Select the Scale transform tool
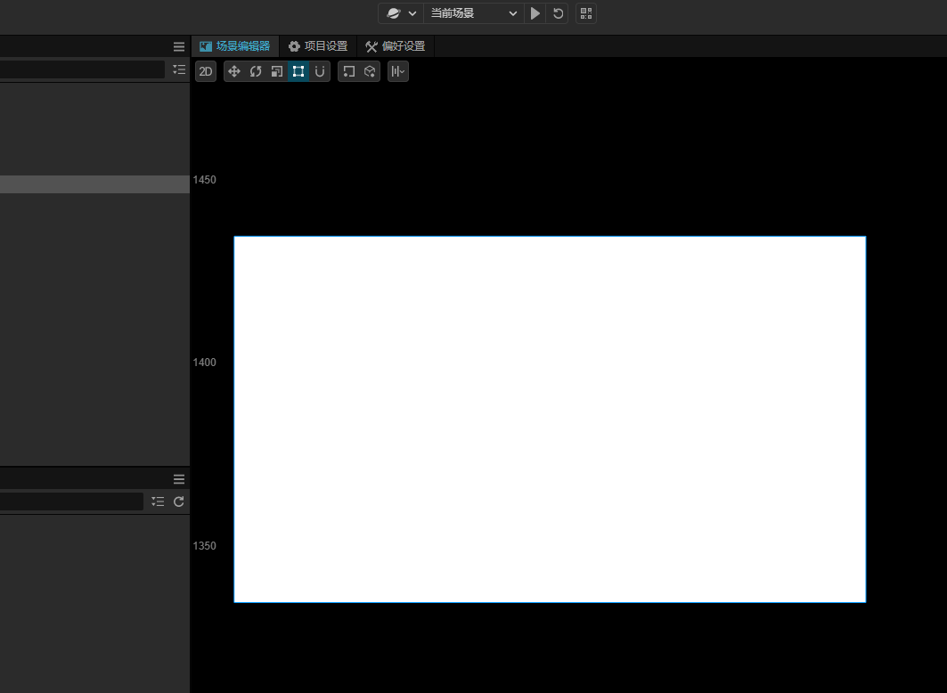This screenshot has width=947, height=693. coord(276,71)
